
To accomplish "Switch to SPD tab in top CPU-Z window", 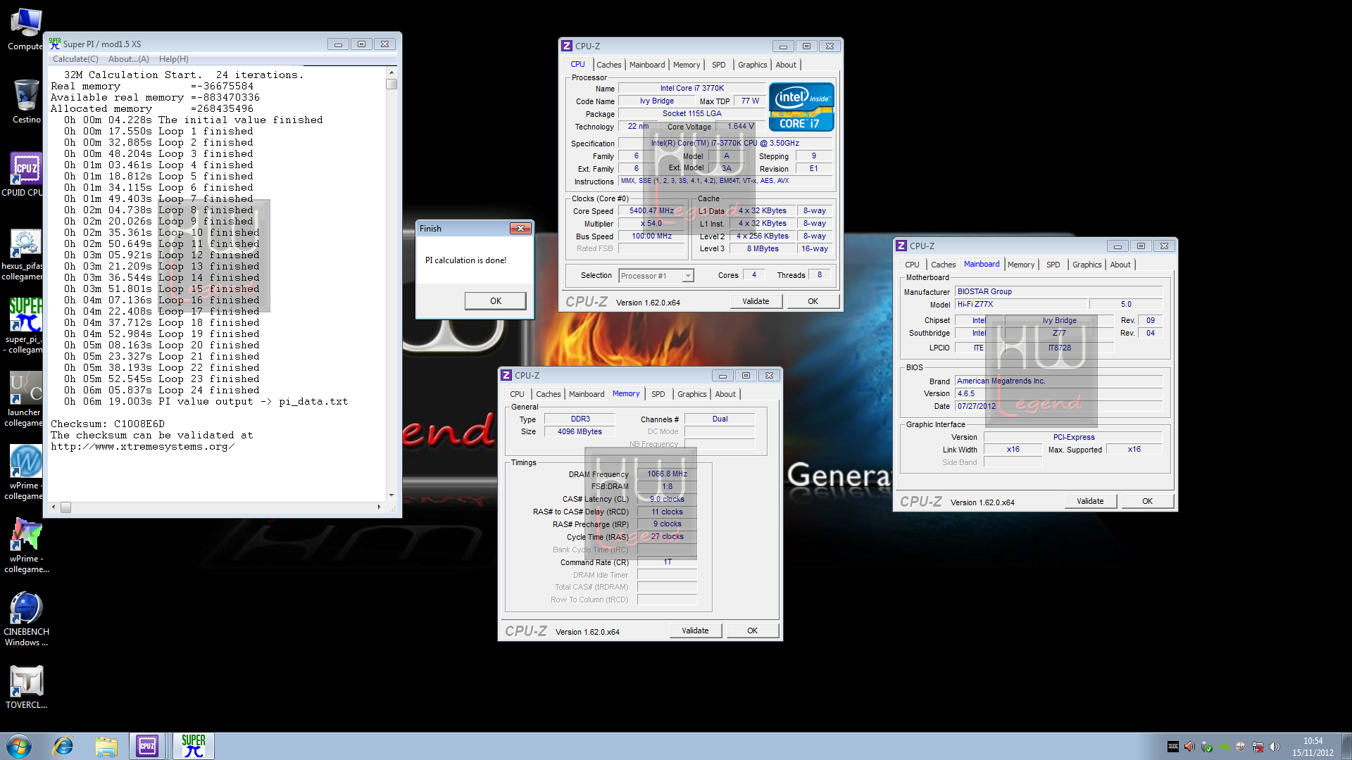I will 718,65.
